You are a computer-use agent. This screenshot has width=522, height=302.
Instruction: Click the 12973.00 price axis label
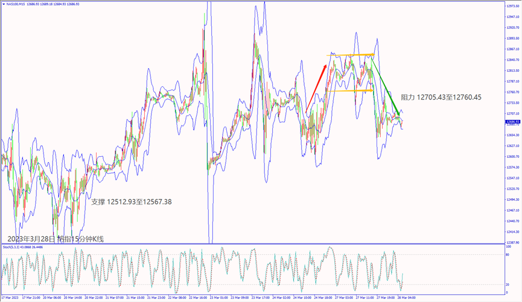tap(512, 6)
